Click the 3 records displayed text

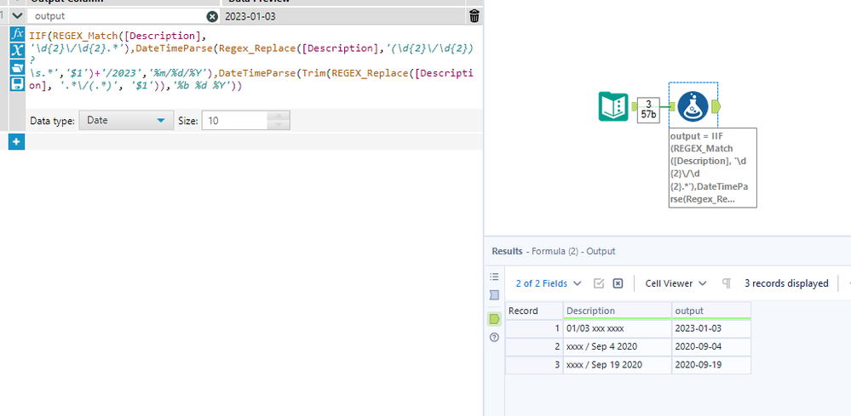click(786, 283)
